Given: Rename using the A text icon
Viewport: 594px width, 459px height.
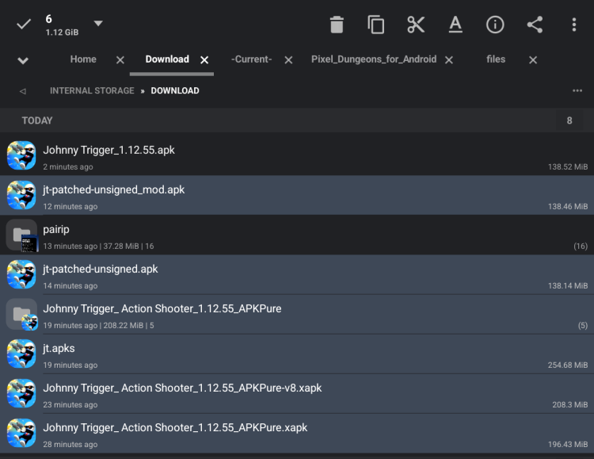Looking at the screenshot, I should (x=455, y=25).
